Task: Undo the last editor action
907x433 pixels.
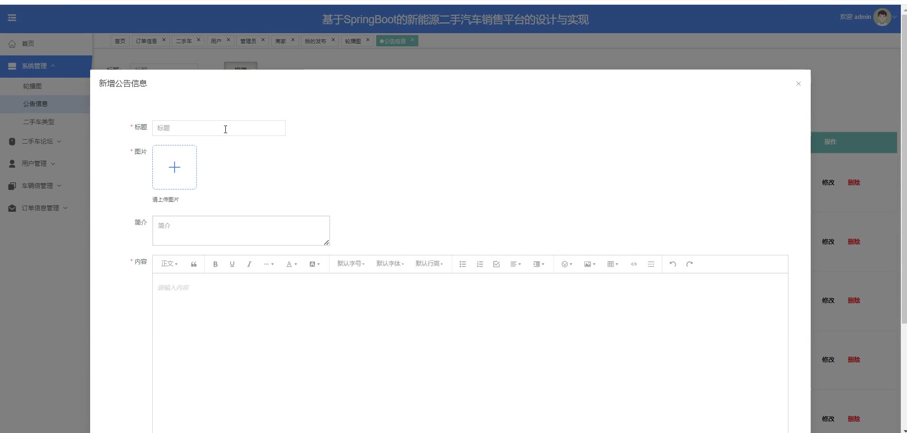Action: click(x=673, y=264)
